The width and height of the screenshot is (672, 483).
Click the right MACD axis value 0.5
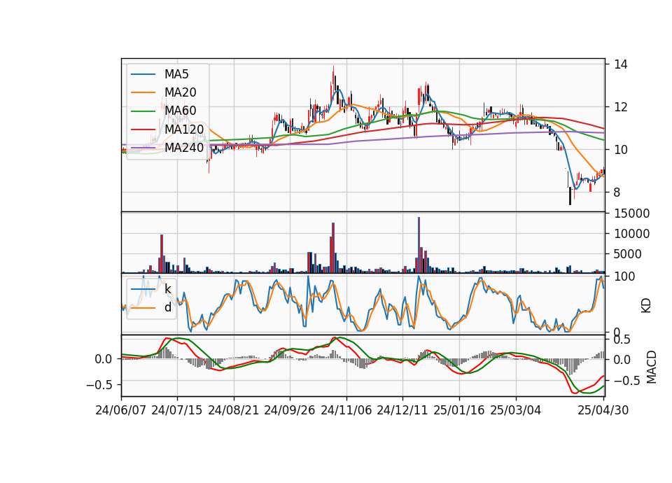tap(622, 340)
